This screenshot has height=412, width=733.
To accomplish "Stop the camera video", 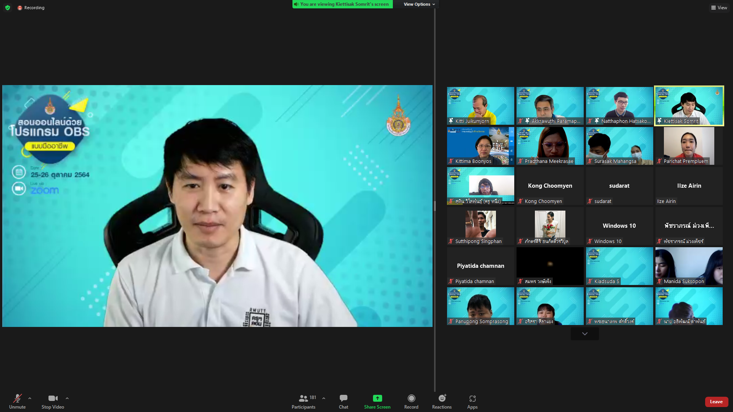I will pyautogui.click(x=53, y=401).
